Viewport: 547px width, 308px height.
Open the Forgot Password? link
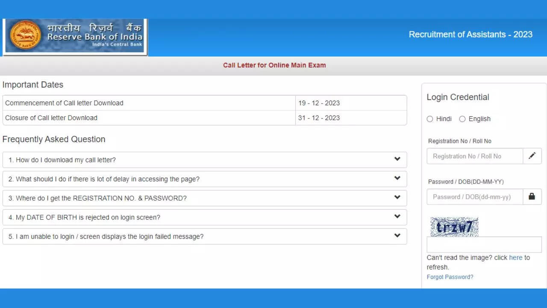450,277
